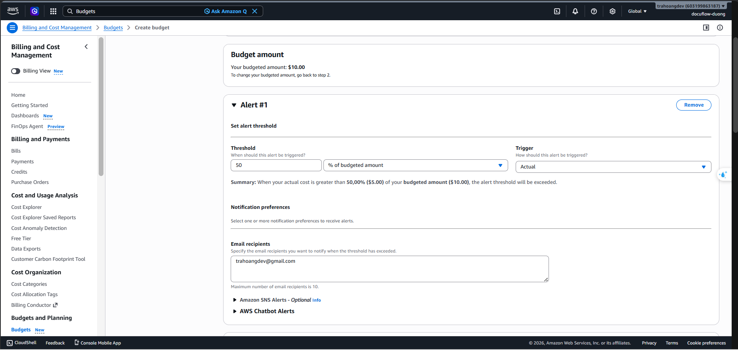Open Cost Explorer in the sidebar
Image resolution: width=738 pixels, height=350 pixels.
pyautogui.click(x=27, y=207)
